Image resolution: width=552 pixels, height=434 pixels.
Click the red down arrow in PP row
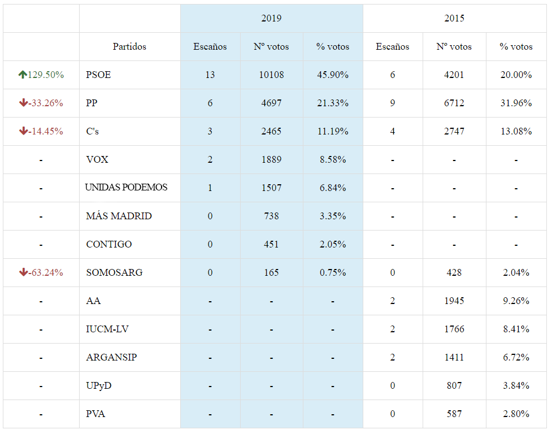(23, 103)
